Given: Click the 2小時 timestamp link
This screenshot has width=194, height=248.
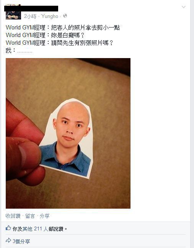Looking at the screenshot, I should (x=30, y=16).
